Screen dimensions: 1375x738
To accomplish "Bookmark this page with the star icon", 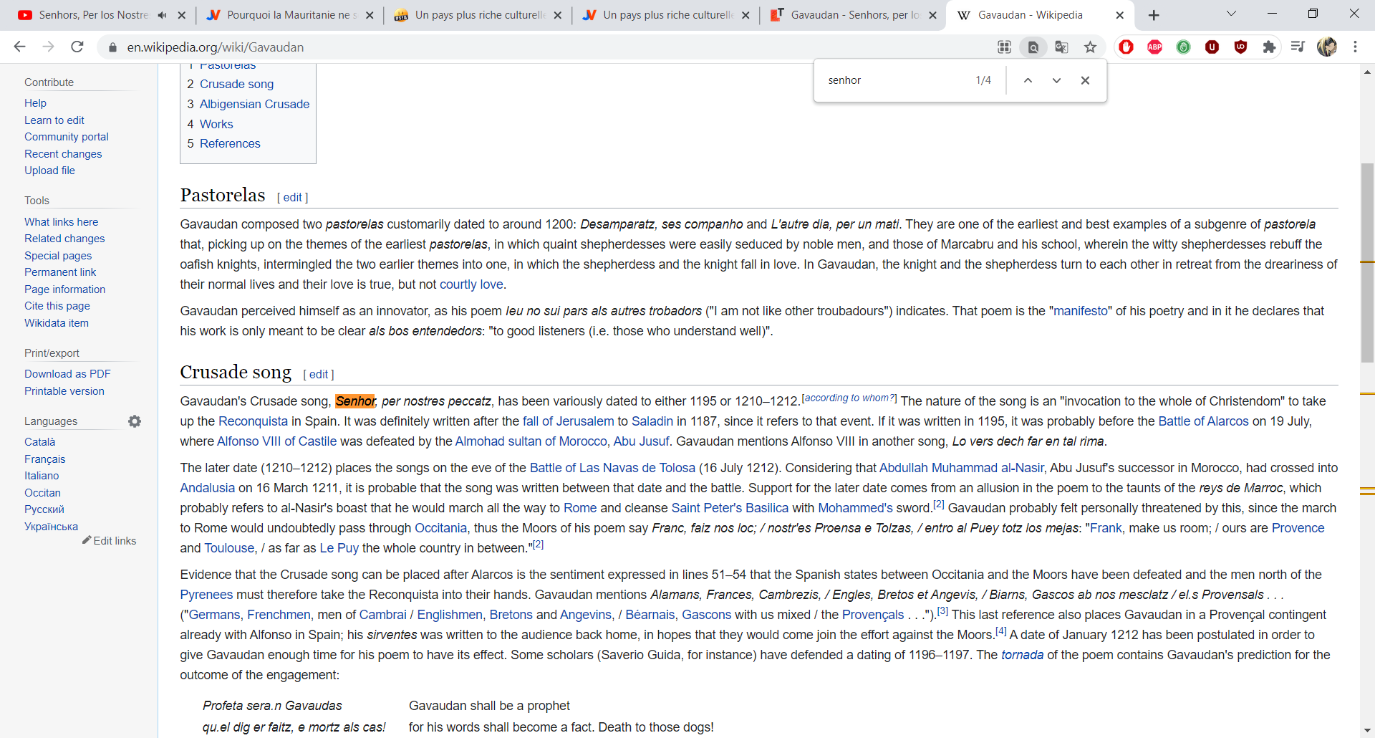I will pos(1090,47).
